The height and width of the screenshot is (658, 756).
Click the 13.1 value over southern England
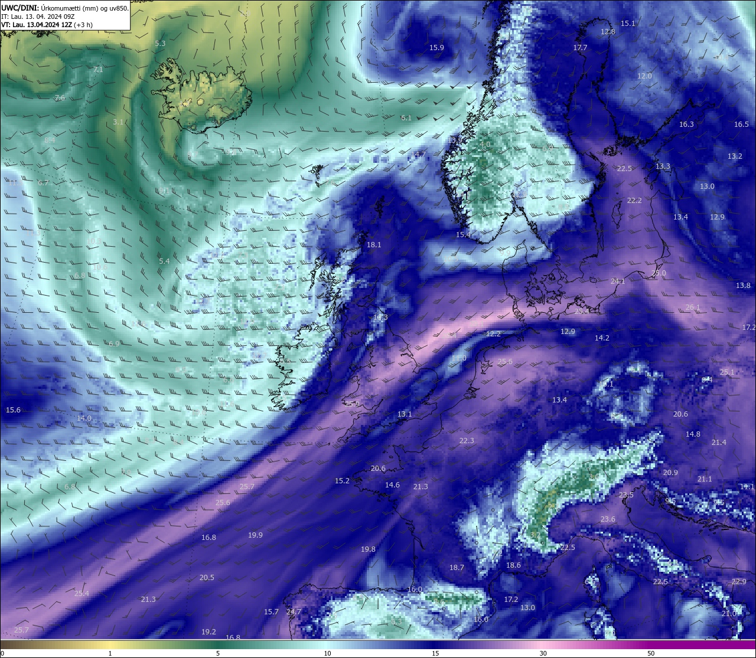click(x=405, y=414)
